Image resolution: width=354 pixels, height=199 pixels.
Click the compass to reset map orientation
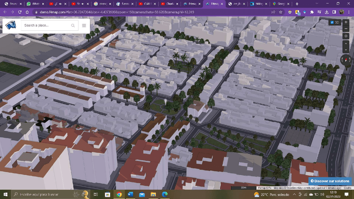346,60
